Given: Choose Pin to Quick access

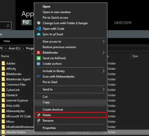Looking at the screenshot, I should (x=55, y=18).
